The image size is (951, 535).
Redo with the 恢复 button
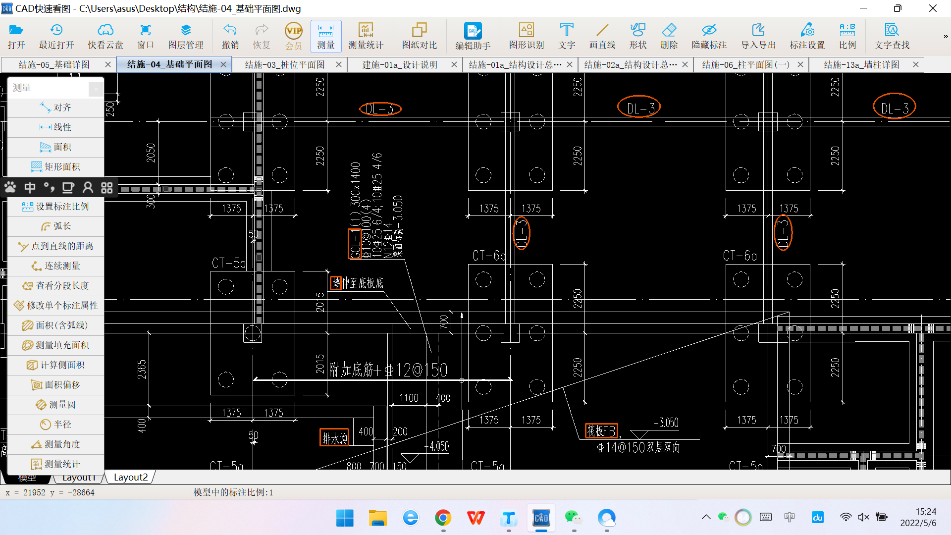point(262,37)
